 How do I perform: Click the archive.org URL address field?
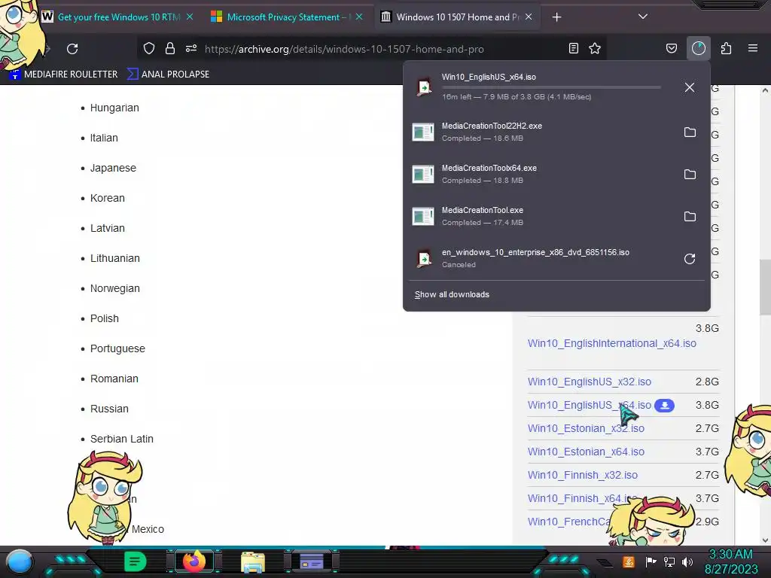point(344,49)
